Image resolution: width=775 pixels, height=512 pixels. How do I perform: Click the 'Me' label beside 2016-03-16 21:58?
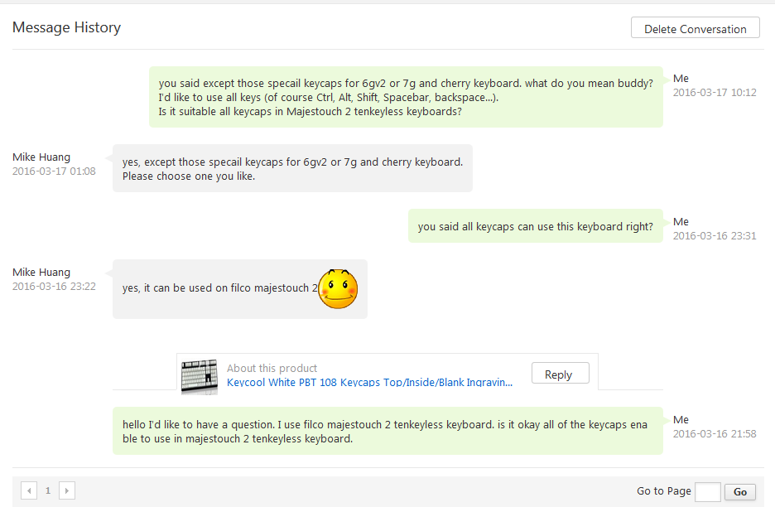click(681, 419)
